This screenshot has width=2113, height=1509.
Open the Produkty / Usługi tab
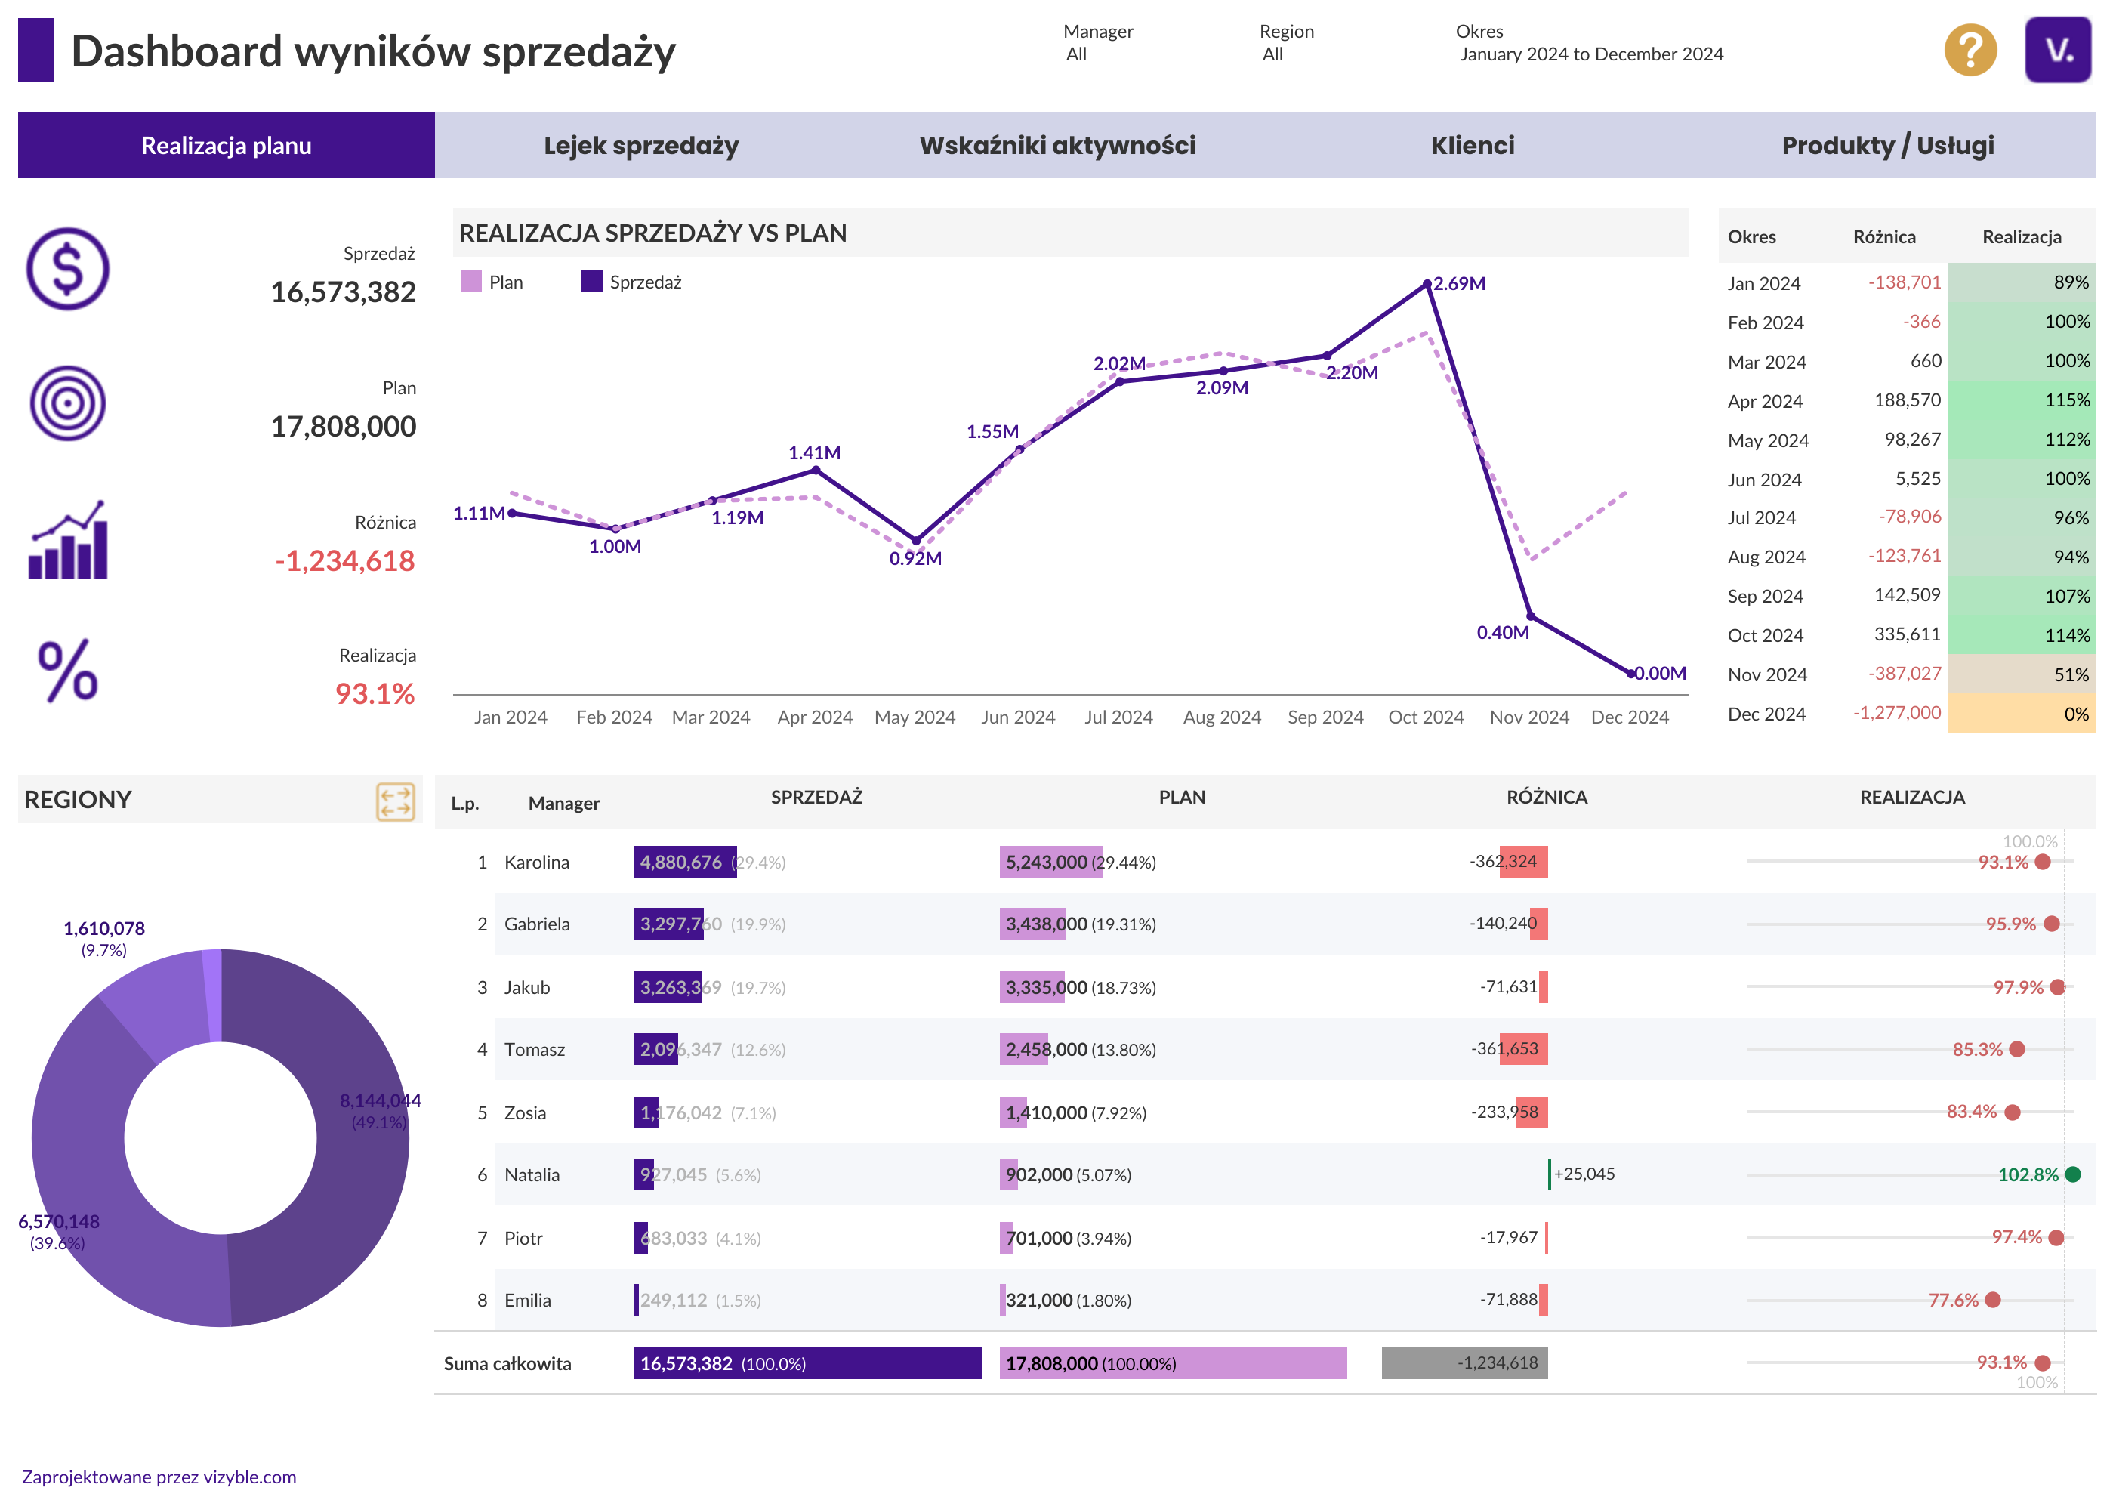tap(1887, 145)
